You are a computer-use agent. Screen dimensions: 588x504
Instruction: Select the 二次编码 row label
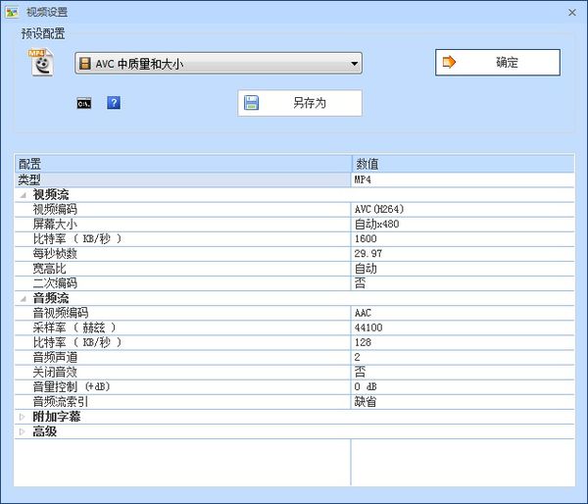55,283
